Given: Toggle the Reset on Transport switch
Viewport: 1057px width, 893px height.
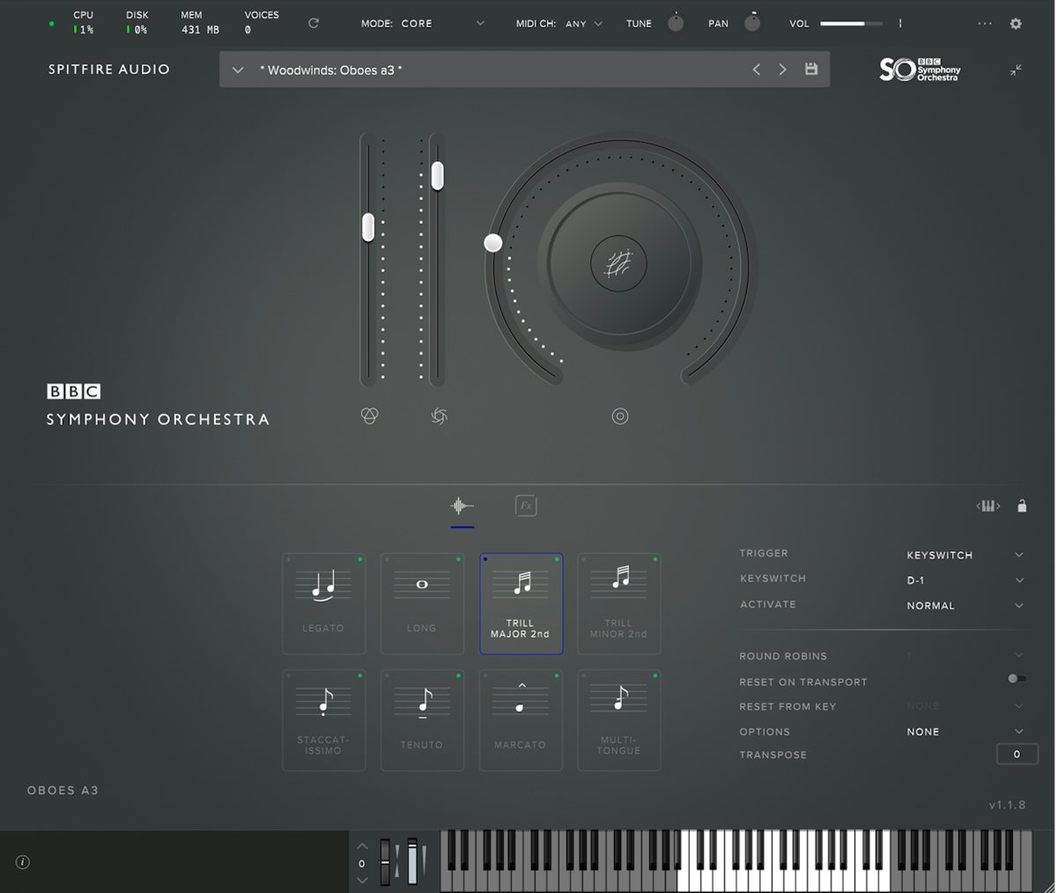Looking at the screenshot, I should [1016, 679].
